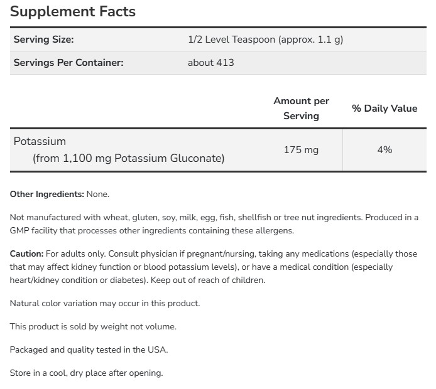Select the 1/2 Level Teaspoon value
Screen dimensions: 436x389
265,40
